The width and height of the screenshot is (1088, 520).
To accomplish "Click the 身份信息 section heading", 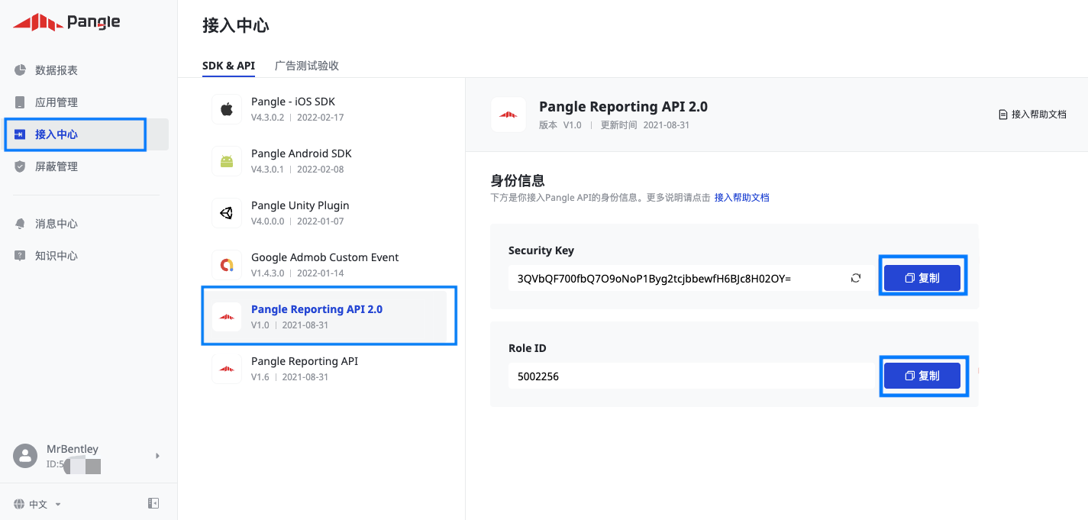I will click(518, 181).
